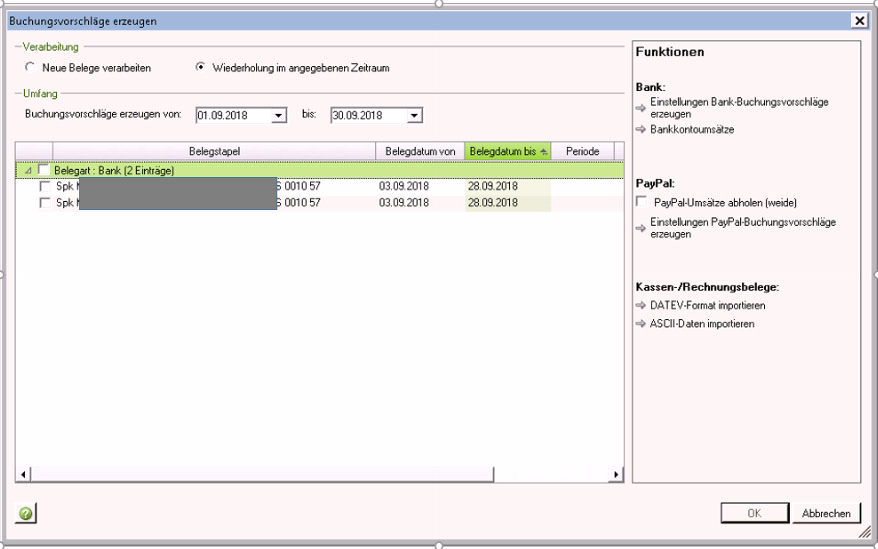Close the Buchungsvorschläge erzeugen dialog
This screenshot has width=878, height=549.
[860, 21]
